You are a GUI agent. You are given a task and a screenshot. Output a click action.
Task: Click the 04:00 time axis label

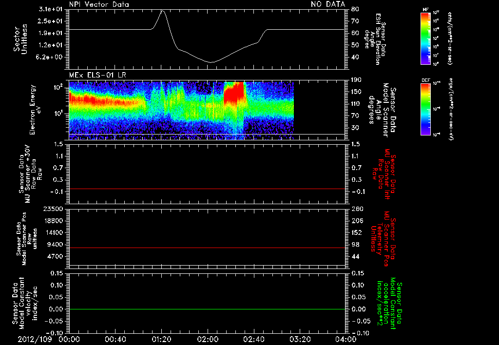point(345,339)
